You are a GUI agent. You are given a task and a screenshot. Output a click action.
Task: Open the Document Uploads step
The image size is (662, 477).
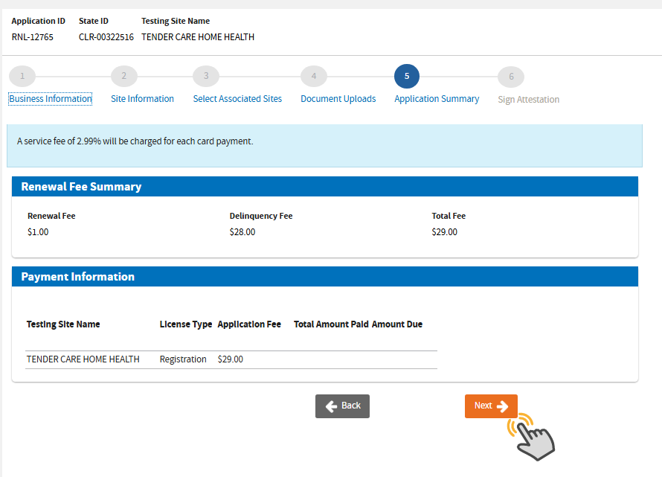[338, 99]
